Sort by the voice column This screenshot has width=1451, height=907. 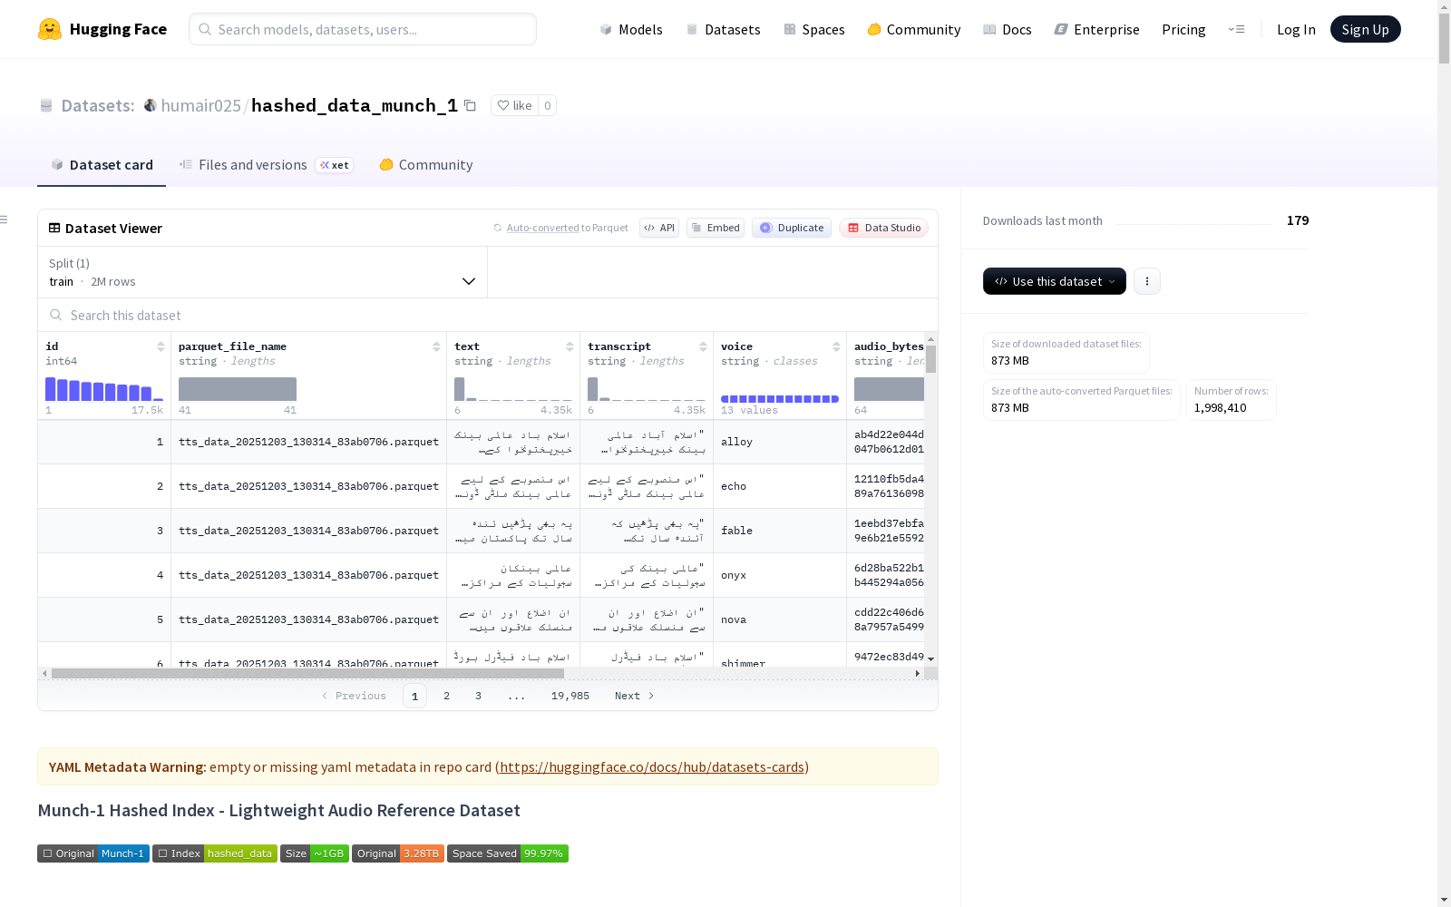(836, 346)
